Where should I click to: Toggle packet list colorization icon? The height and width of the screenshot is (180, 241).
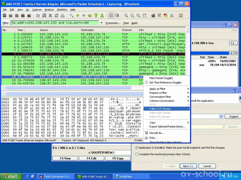click(111, 15)
